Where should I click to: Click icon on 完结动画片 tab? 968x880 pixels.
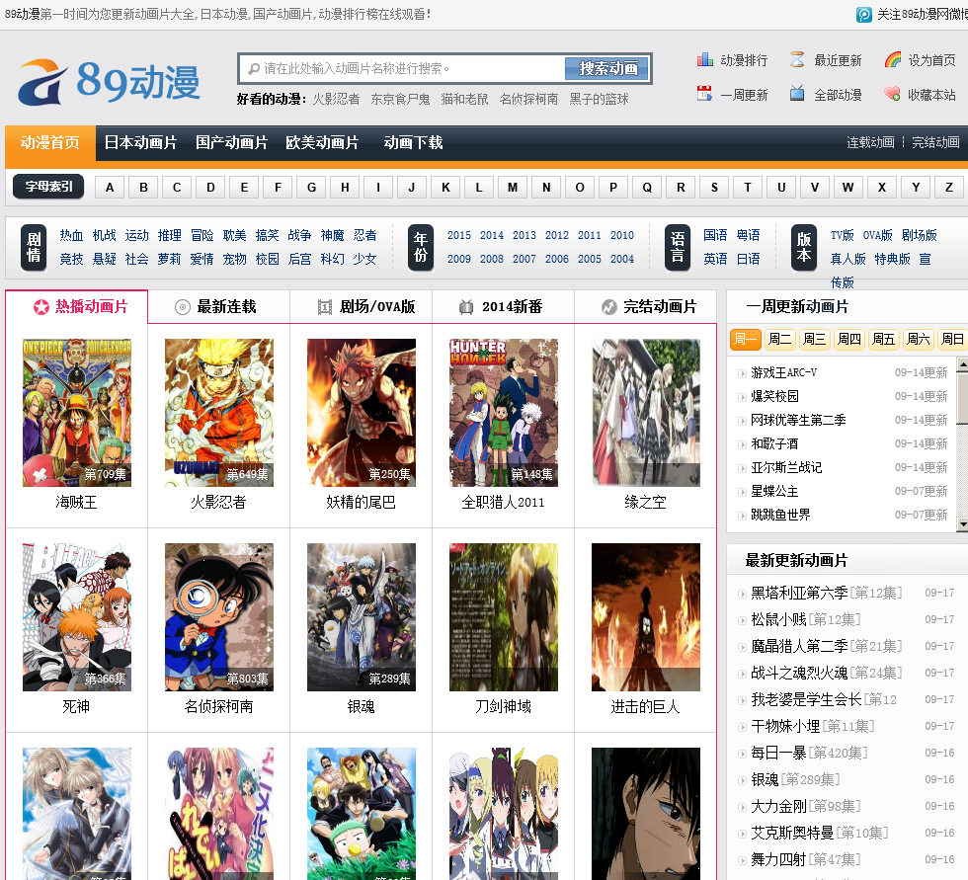[x=609, y=307]
